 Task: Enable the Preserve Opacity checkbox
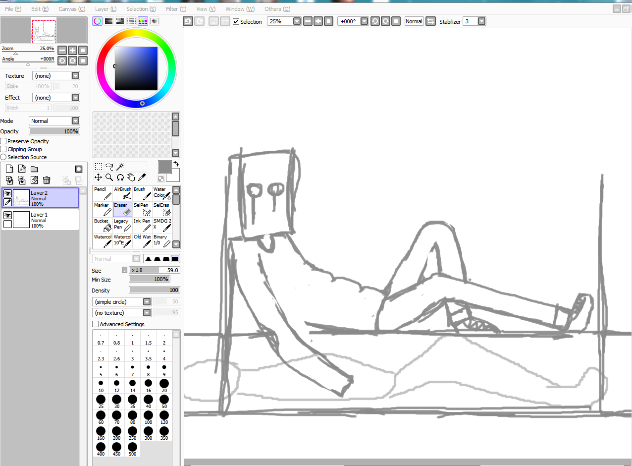point(3,141)
